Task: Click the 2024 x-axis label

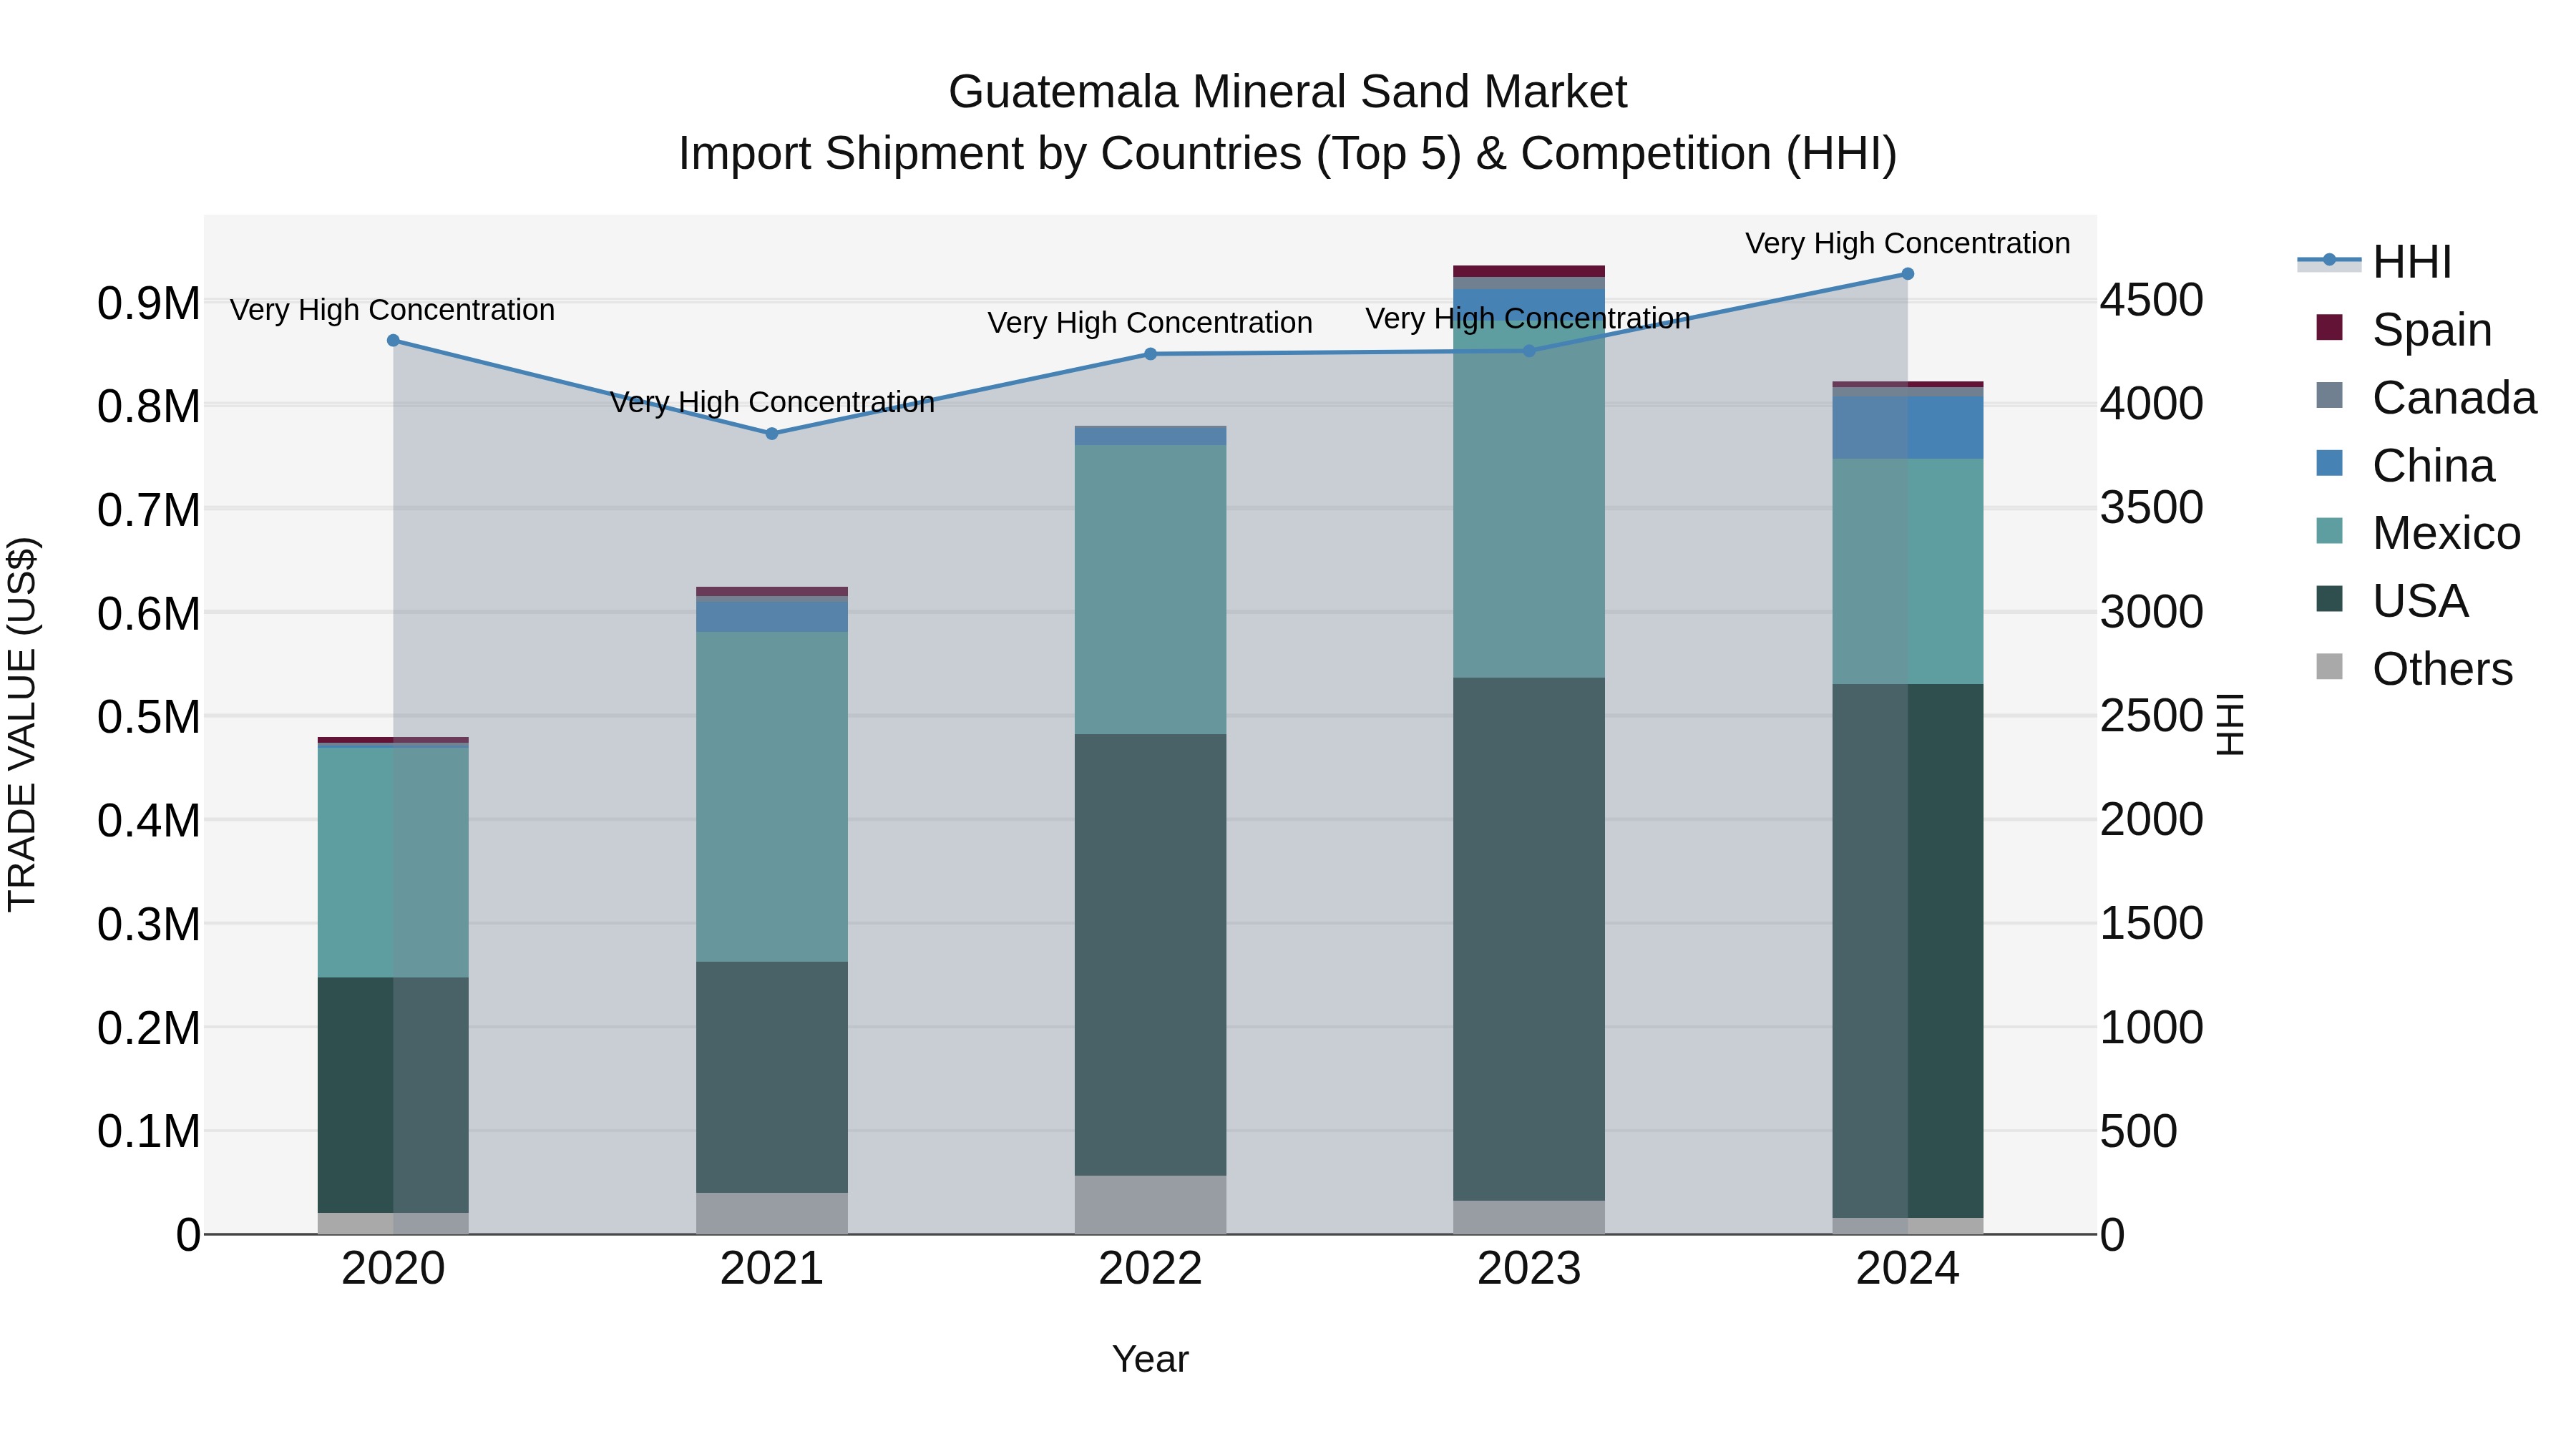Action: coord(1908,1269)
